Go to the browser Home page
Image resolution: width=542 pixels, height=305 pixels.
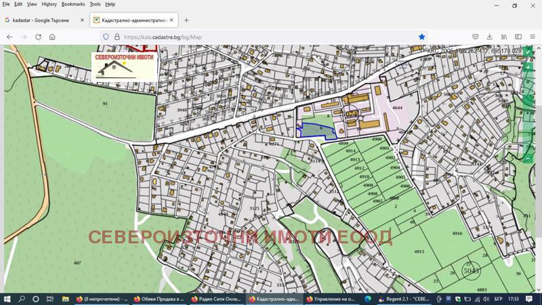[52, 37]
